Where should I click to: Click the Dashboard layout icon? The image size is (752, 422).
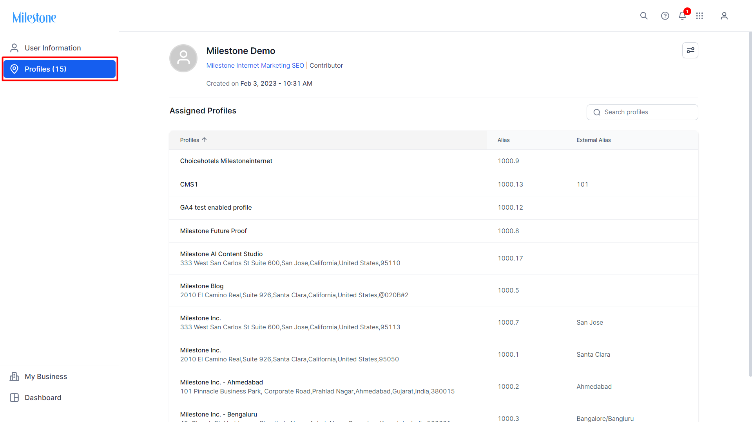pyautogui.click(x=14, y=398)
